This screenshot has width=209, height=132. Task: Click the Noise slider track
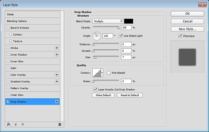tap(106, 81)
